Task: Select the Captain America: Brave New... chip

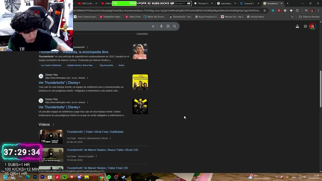Action: click(x=80, y=65)
